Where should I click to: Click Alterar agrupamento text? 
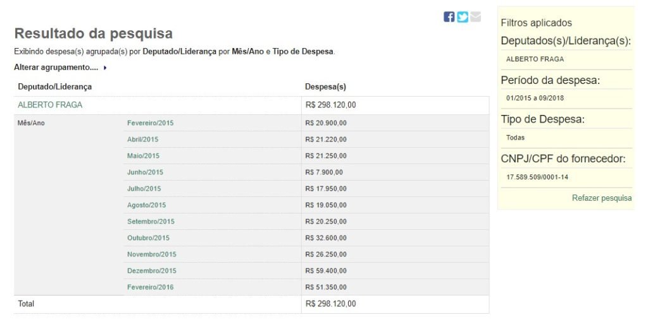tap(57, 68)
